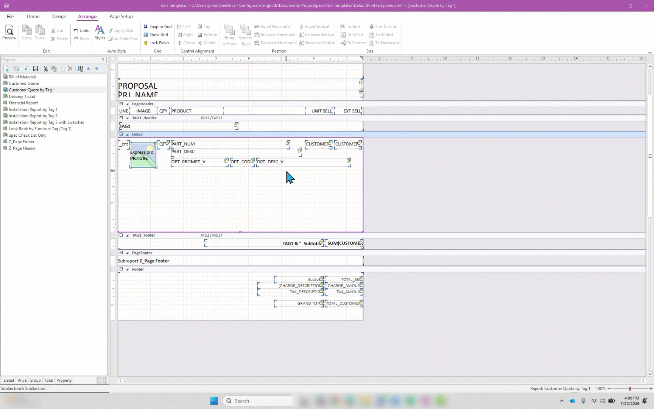Click Undo in the Edit group
This screenshot has width=654, height=409.
81,31
